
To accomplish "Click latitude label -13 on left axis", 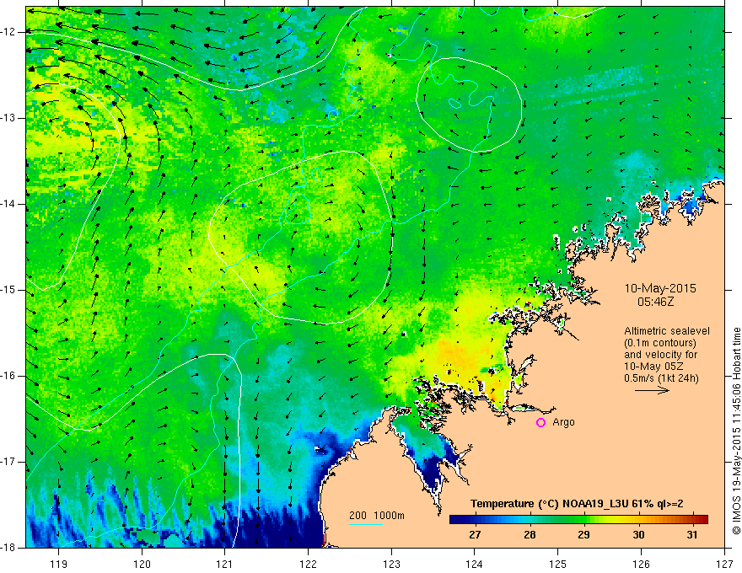I will pyautogui.click(x=8, y=118).
